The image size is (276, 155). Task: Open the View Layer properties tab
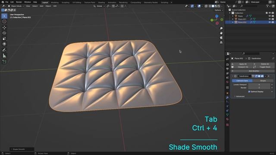tap(227, 73)
